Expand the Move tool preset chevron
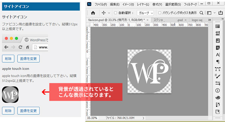 [x=109, y=13]
